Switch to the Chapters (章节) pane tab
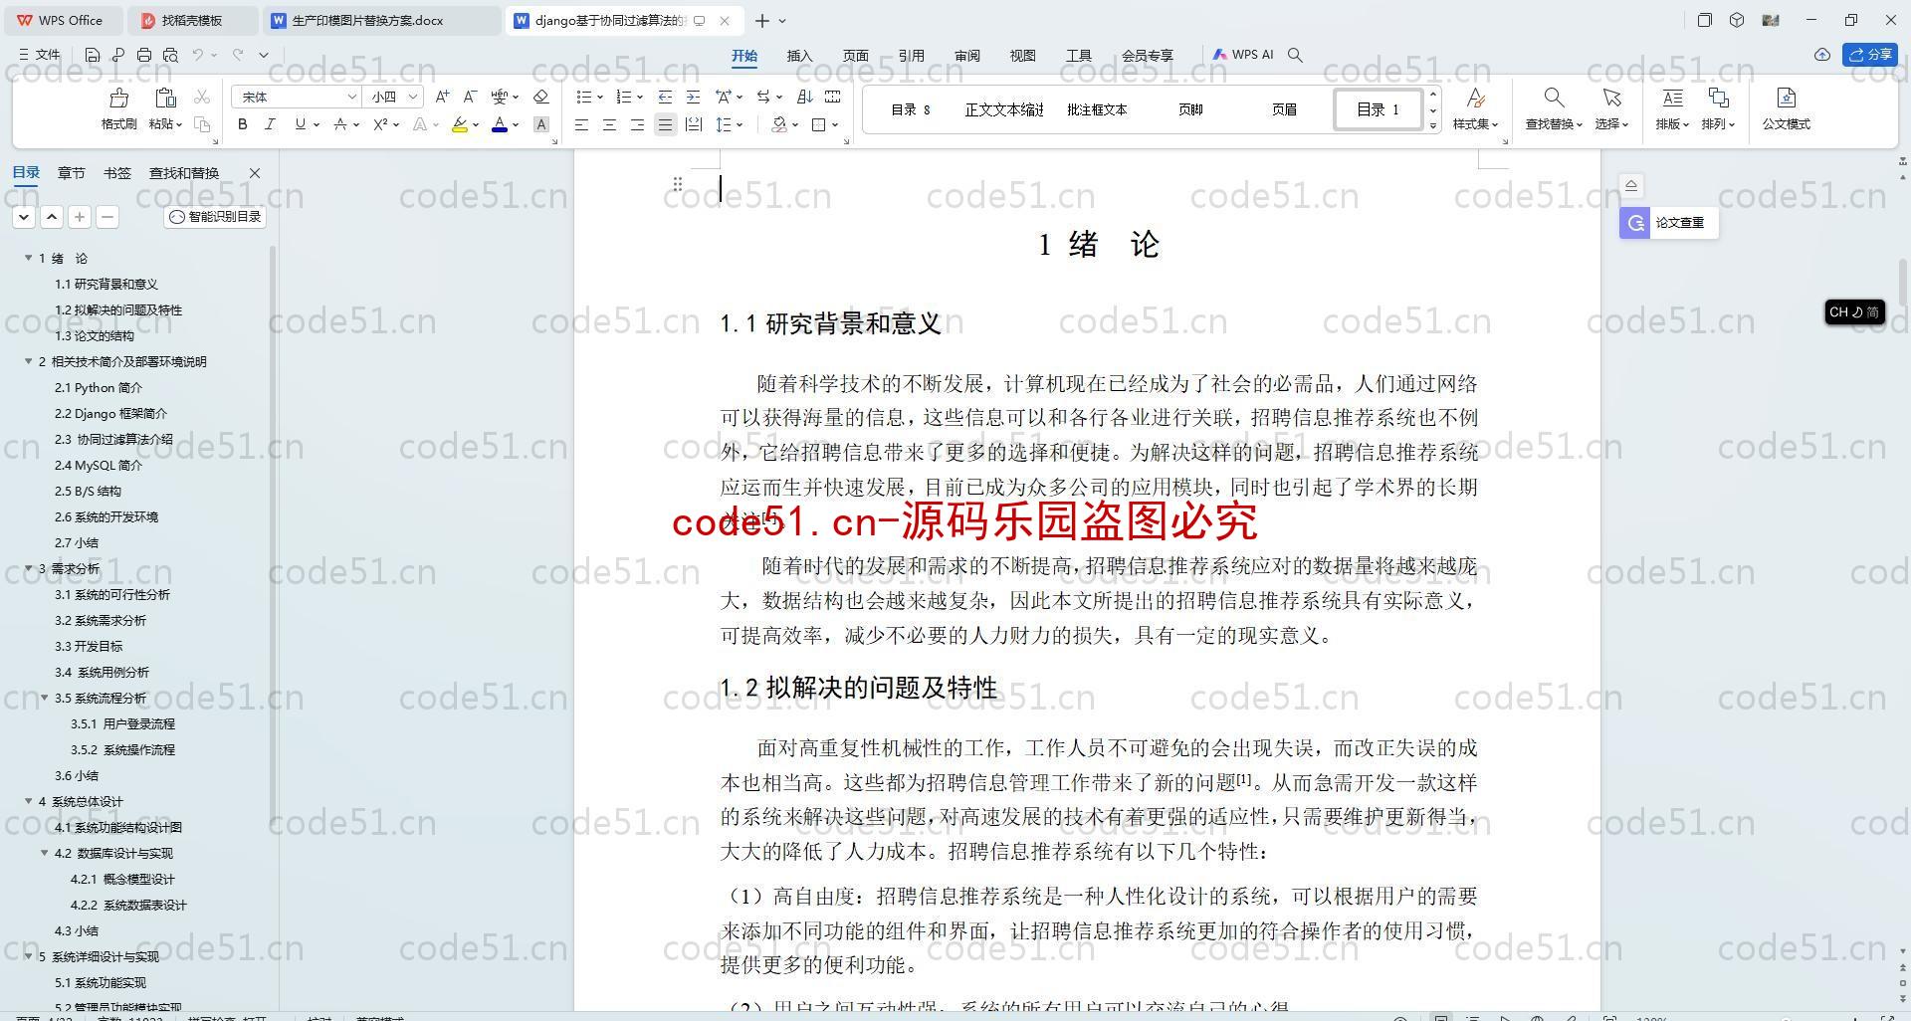Screen dimensions: 1911x1021 pos(71,173)
